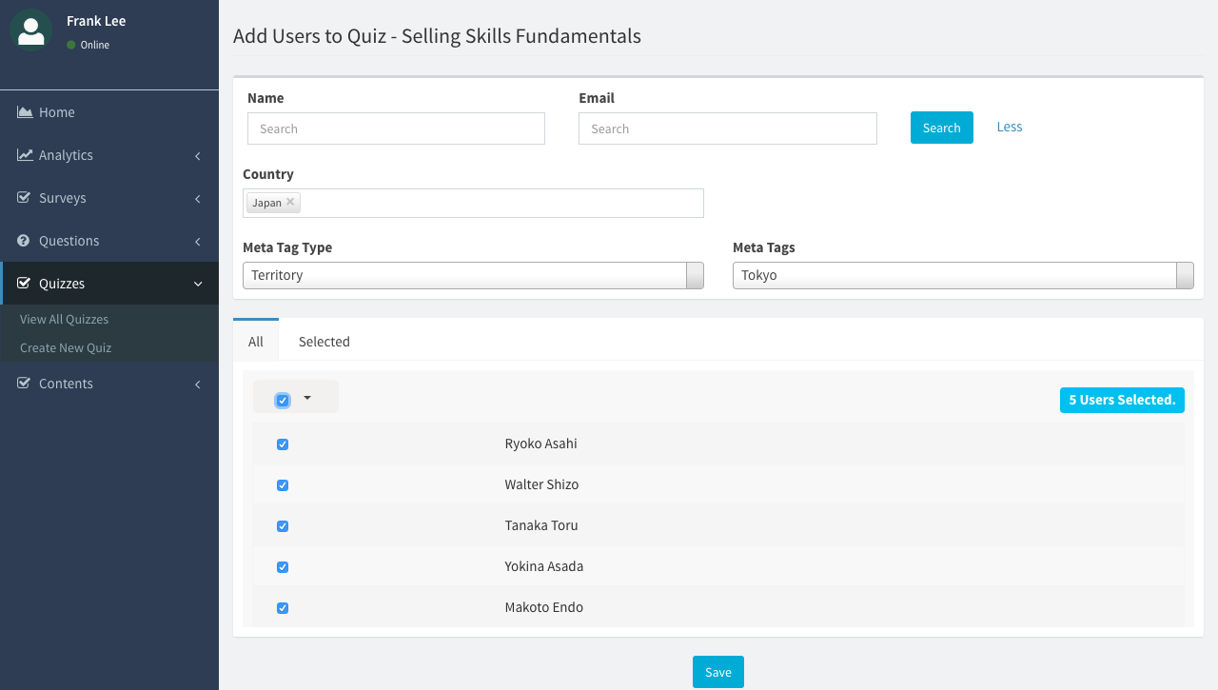Click the Less link to collapse filters
Screen dimensions: 1218x690
[1010, 127]
